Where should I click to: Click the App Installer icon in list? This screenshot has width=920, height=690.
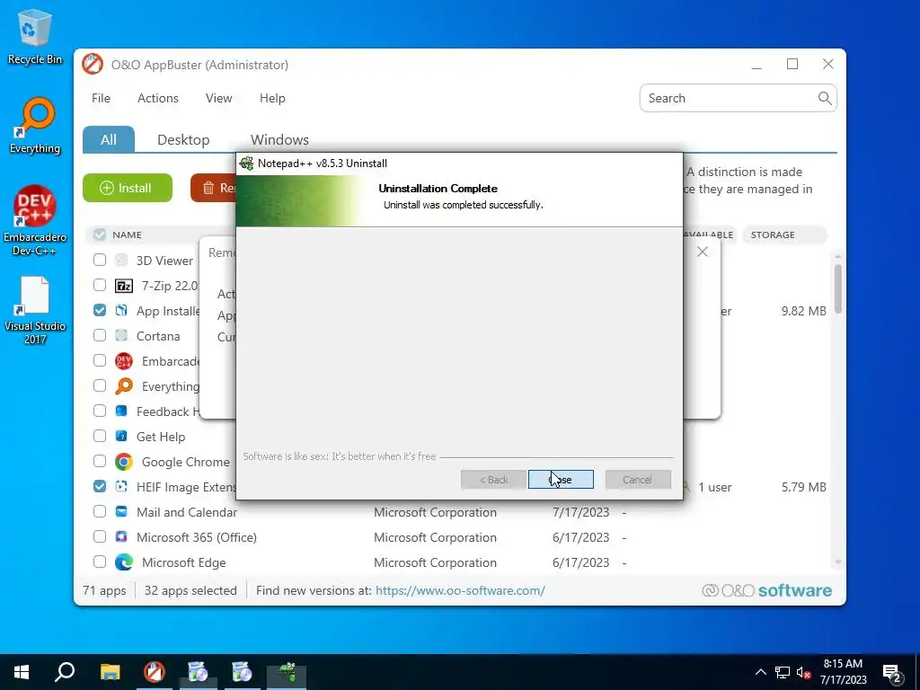(x=121, y=310)
